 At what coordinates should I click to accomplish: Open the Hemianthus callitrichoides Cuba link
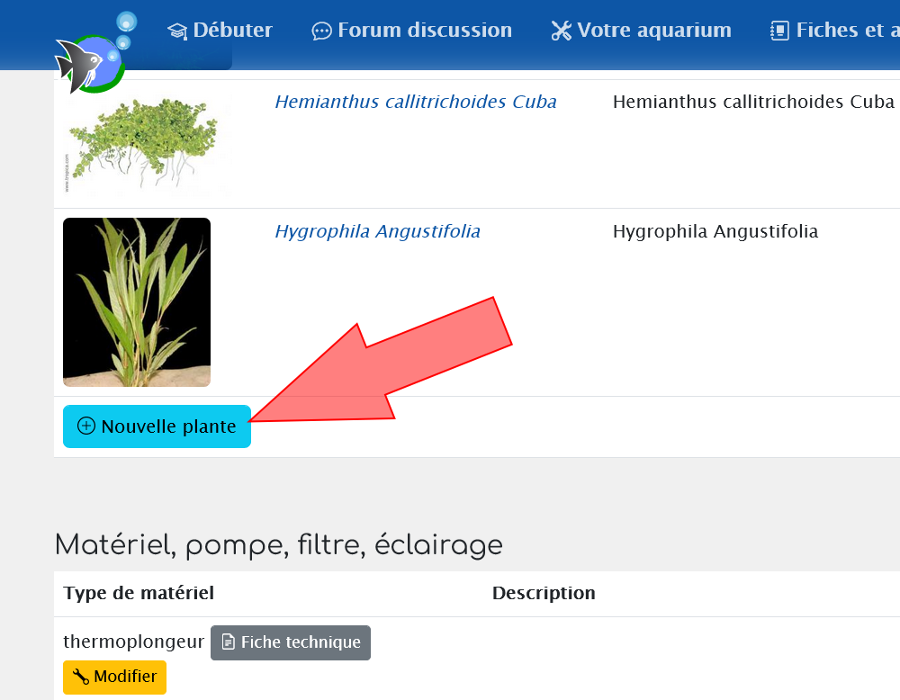pyautogui.click(x=416, y=102)
